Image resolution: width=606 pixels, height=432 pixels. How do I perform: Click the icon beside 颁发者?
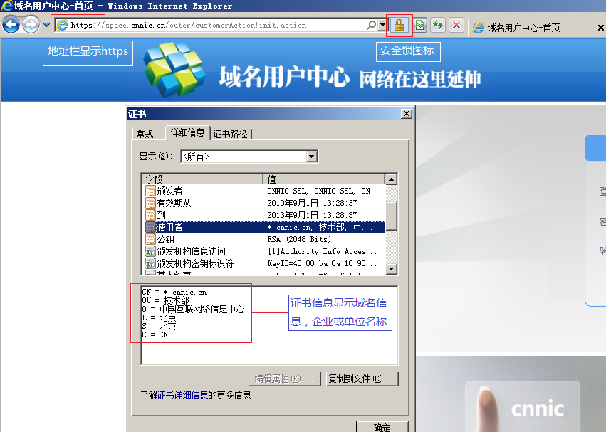click(x=150, y=191)
